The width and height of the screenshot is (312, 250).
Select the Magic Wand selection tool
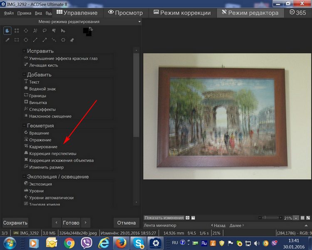pos(35,31)
